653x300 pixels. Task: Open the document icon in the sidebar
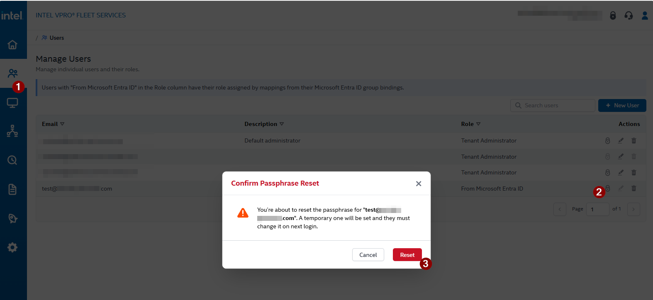(12, 189)
